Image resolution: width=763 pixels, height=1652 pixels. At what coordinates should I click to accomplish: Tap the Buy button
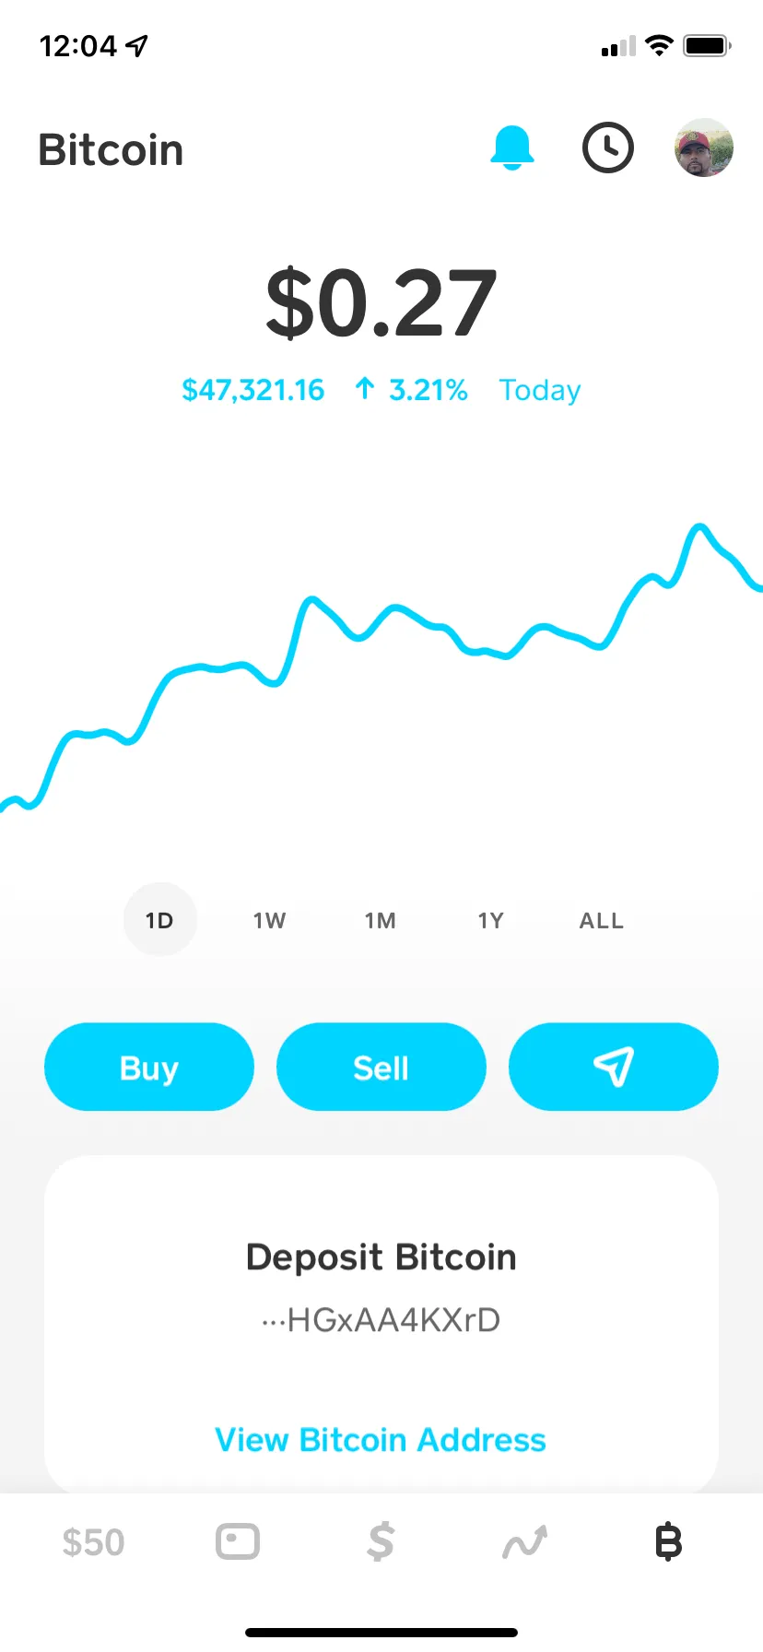pos(149,1067)
